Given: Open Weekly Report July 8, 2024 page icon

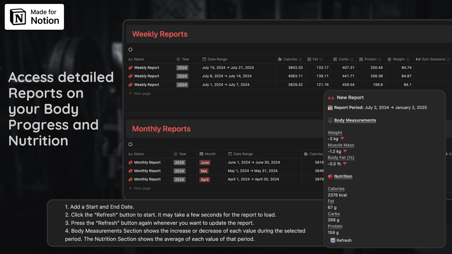Looking at the screenshot, I should tap(130, 76).
